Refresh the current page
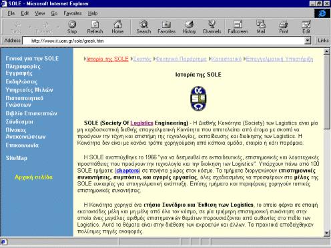This screenshot has height=248, width=331. click(x=95, y=27)
